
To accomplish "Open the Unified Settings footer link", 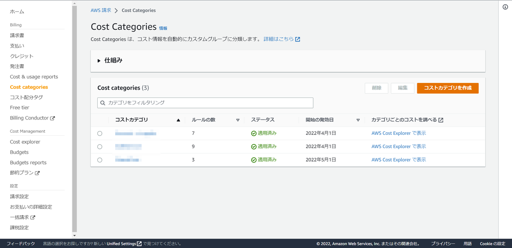I will click(x=121, y=244).
